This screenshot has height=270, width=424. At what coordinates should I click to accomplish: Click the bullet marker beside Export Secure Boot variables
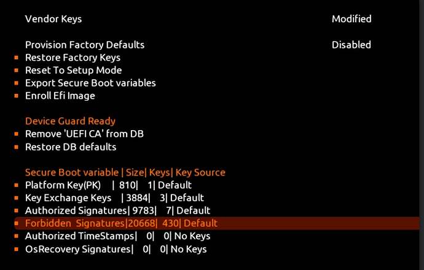click(x=16, y=83)
